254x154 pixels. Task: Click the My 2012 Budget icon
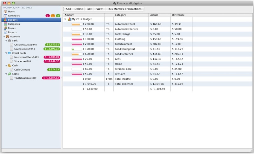70,19
